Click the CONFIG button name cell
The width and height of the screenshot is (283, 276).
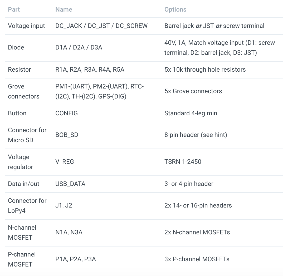pos(67,113)
